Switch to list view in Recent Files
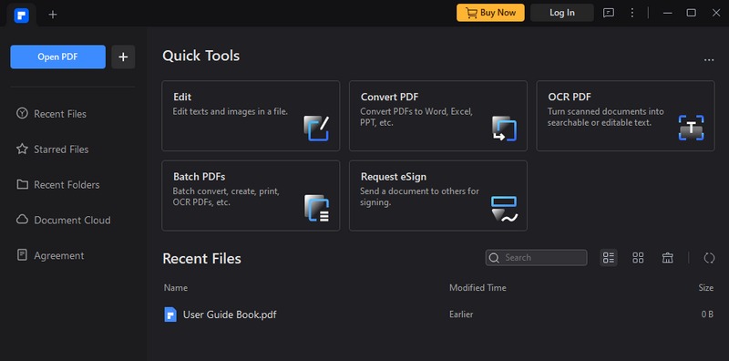 (609, 258)
